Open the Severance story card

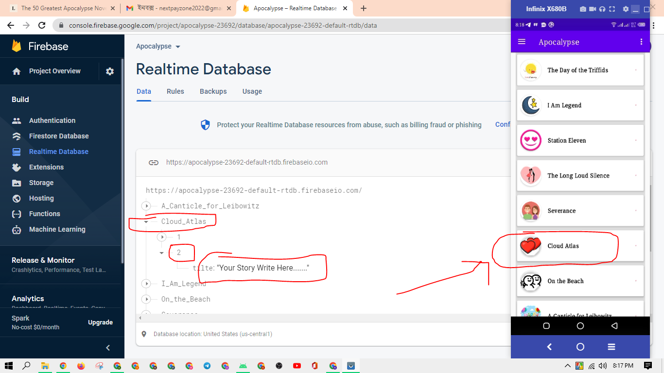[x=580, y=211]
